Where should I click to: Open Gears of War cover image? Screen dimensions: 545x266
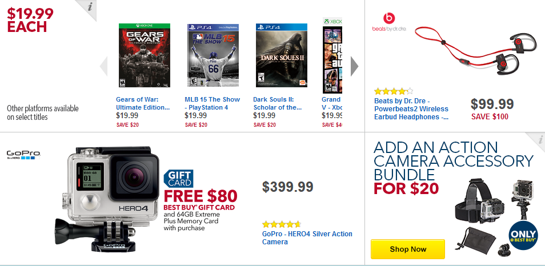[144, 55]
